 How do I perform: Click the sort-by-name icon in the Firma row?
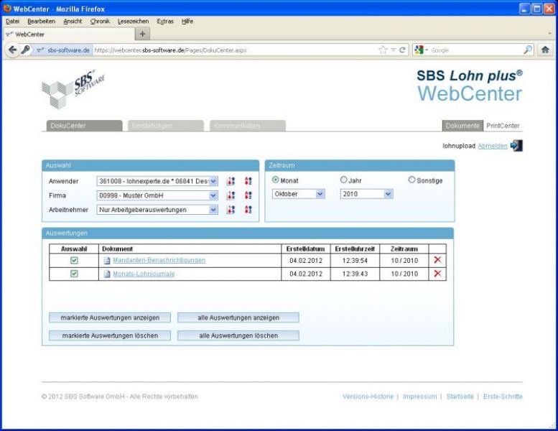click(x=248, y=195)
